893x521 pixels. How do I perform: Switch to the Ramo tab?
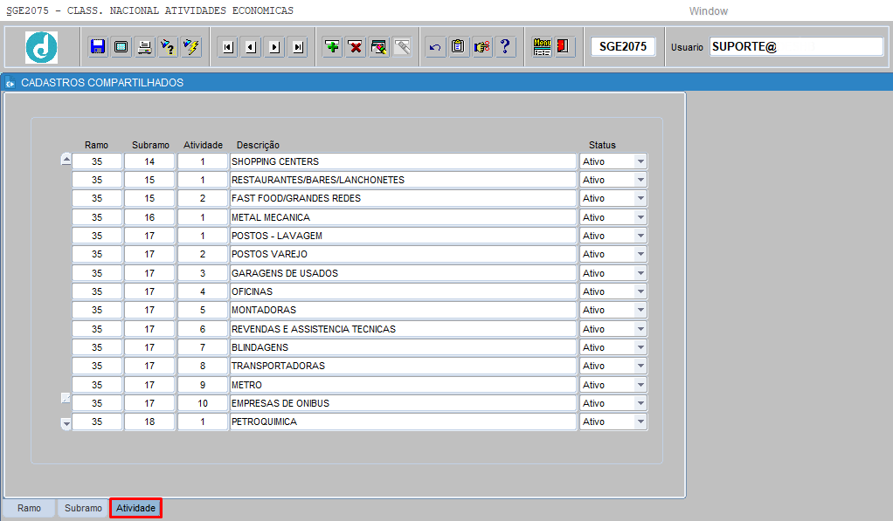pos(29,508)
